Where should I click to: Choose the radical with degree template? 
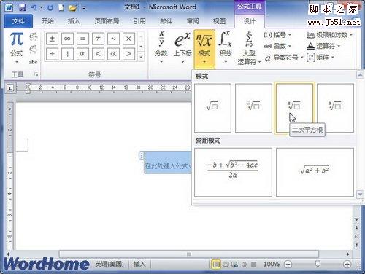[x=253, y=108]
